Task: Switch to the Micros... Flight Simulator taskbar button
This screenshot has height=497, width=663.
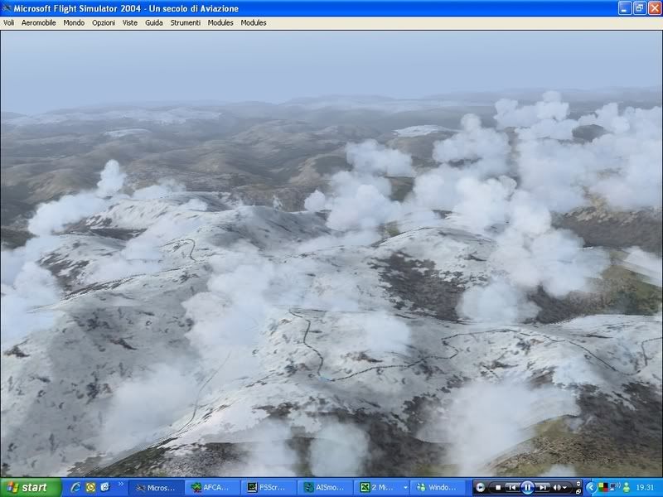Action: click(156, 488)
